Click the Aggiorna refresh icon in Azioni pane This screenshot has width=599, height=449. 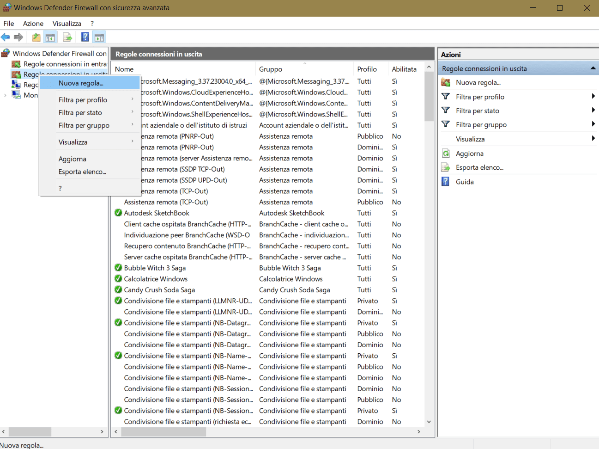click(x=446, y=154)
